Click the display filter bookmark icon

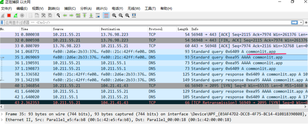(x=2, y=22)
